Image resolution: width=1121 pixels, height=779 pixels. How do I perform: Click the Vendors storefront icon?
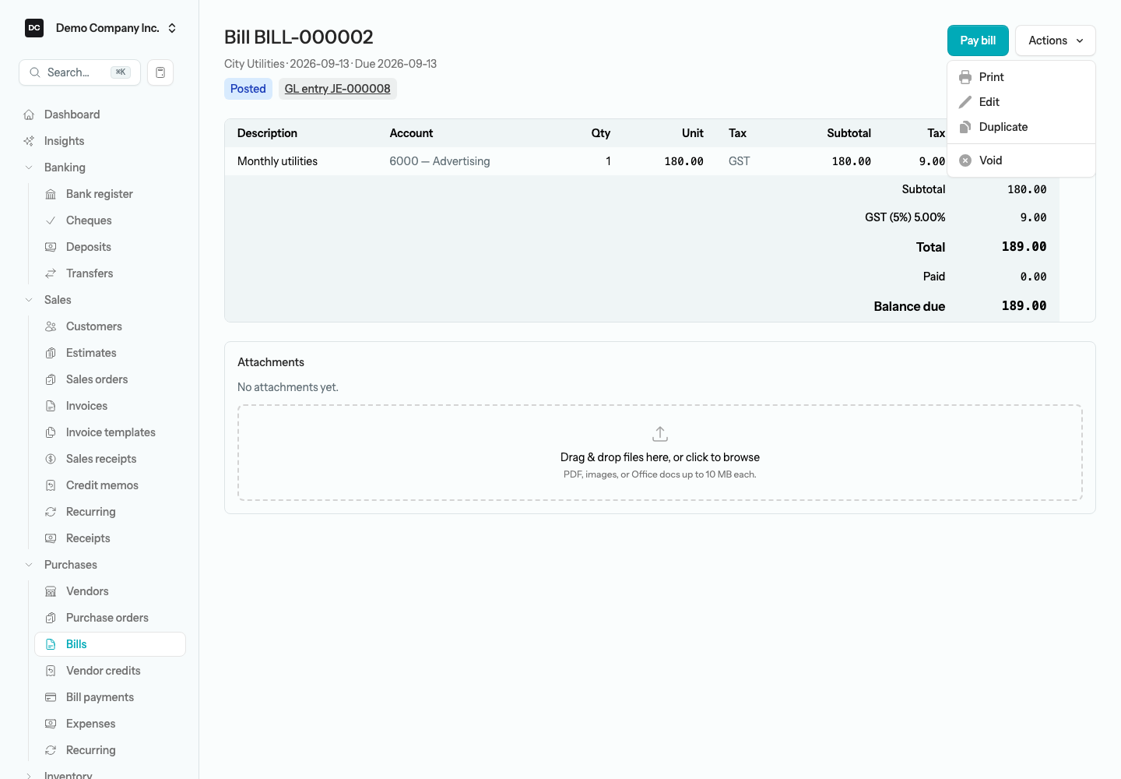point(51,591)
